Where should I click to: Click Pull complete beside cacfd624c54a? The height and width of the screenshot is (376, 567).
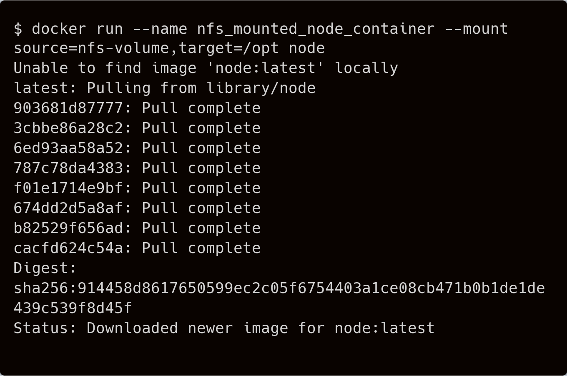(201, 248)
